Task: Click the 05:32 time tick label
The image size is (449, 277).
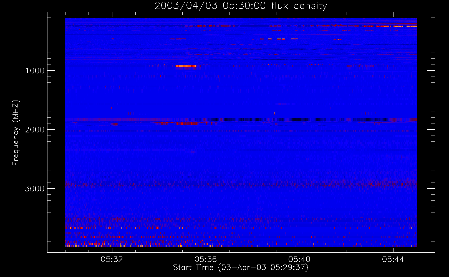Action: 112,260
